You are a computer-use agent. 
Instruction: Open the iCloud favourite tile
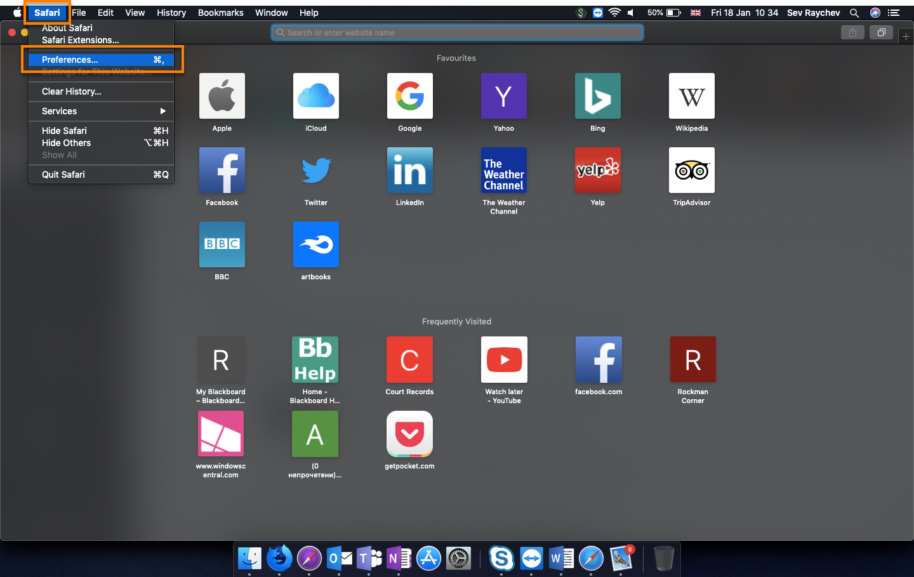(316, 96)
